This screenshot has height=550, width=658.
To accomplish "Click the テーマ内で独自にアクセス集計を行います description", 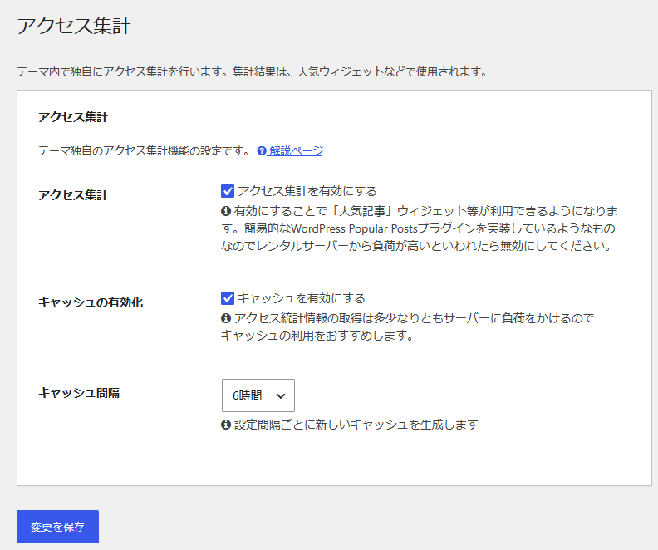I will coord(253,71).
